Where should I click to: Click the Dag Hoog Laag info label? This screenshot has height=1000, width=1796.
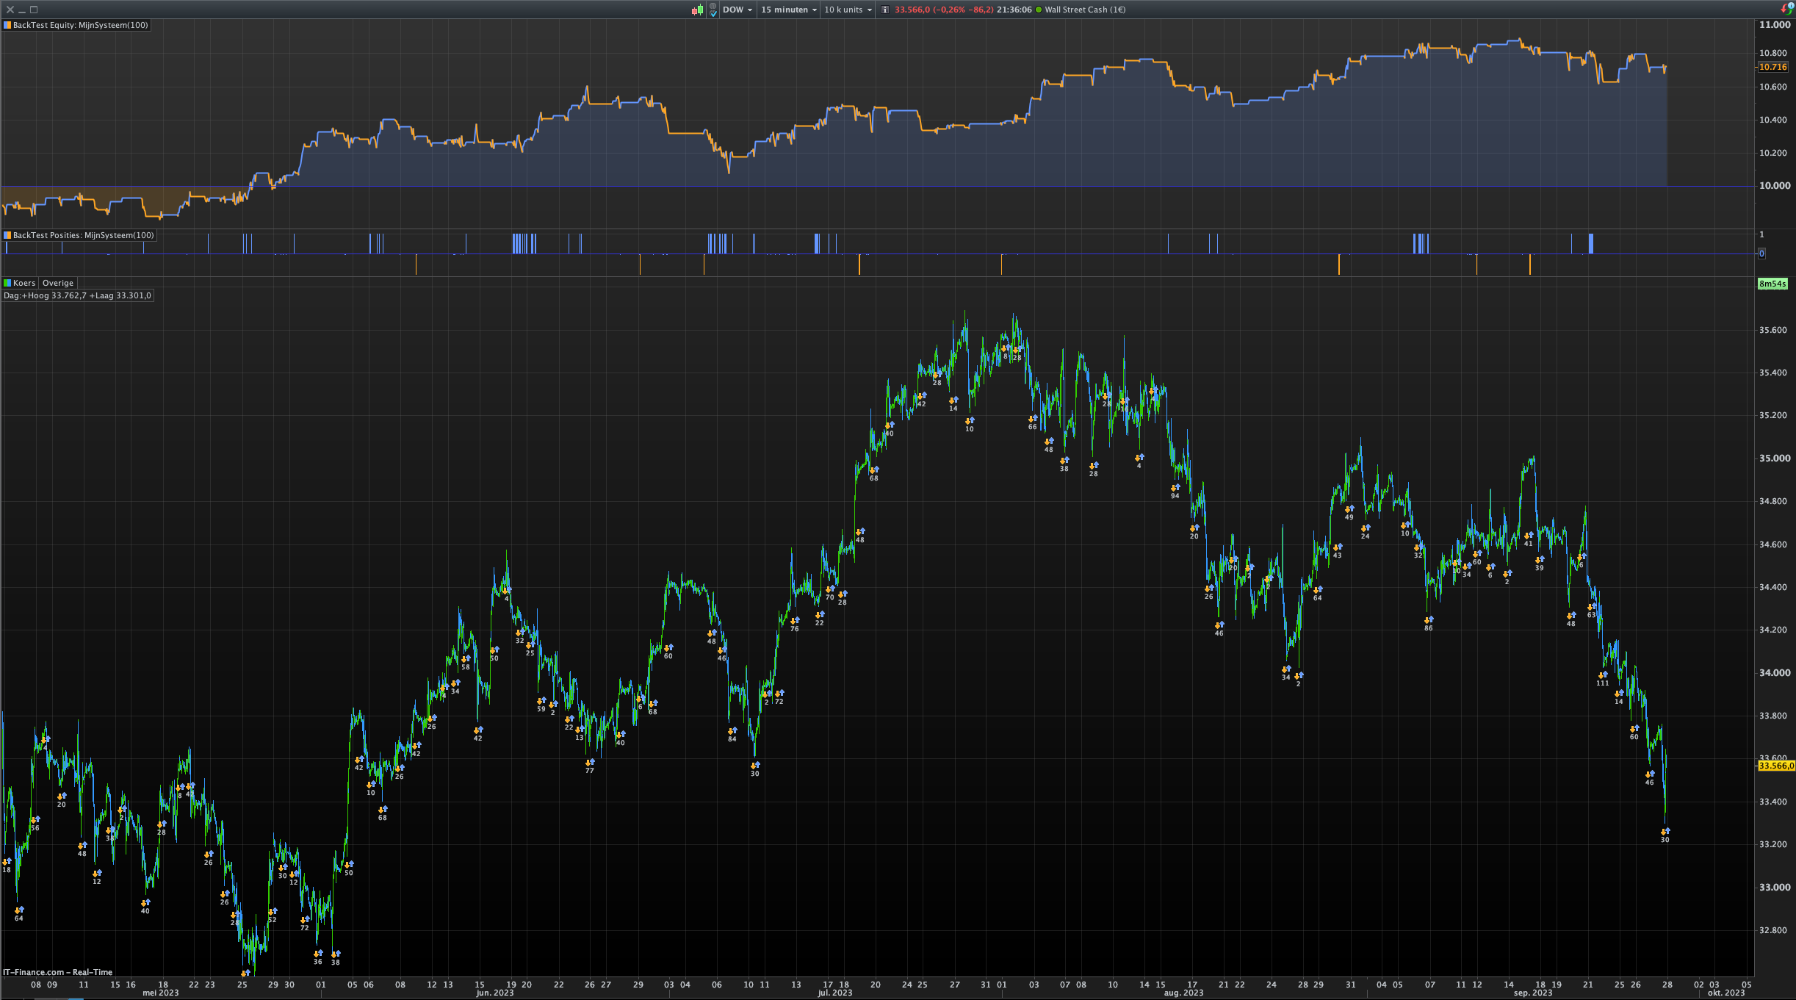pyautogui.click(x=77, y=295)
